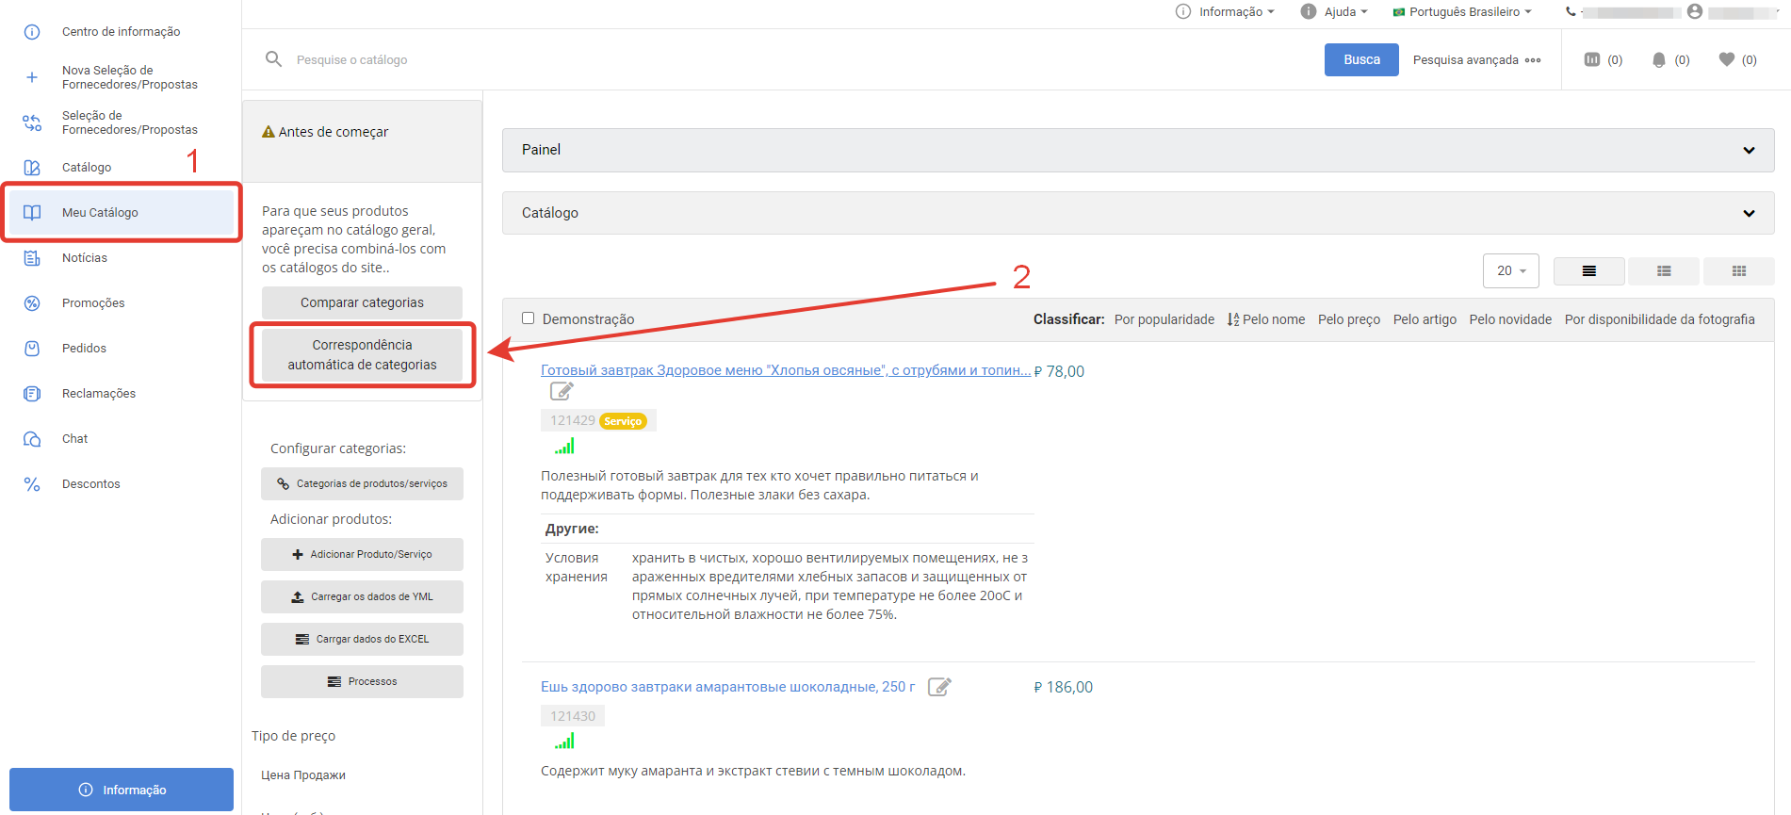This screenshot has height=815, width=1791.
Task: Sort products by Pelo preço
Action: pos(1348,319)
